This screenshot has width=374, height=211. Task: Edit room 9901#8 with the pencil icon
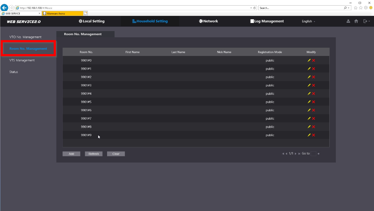[x=309, y=127]
